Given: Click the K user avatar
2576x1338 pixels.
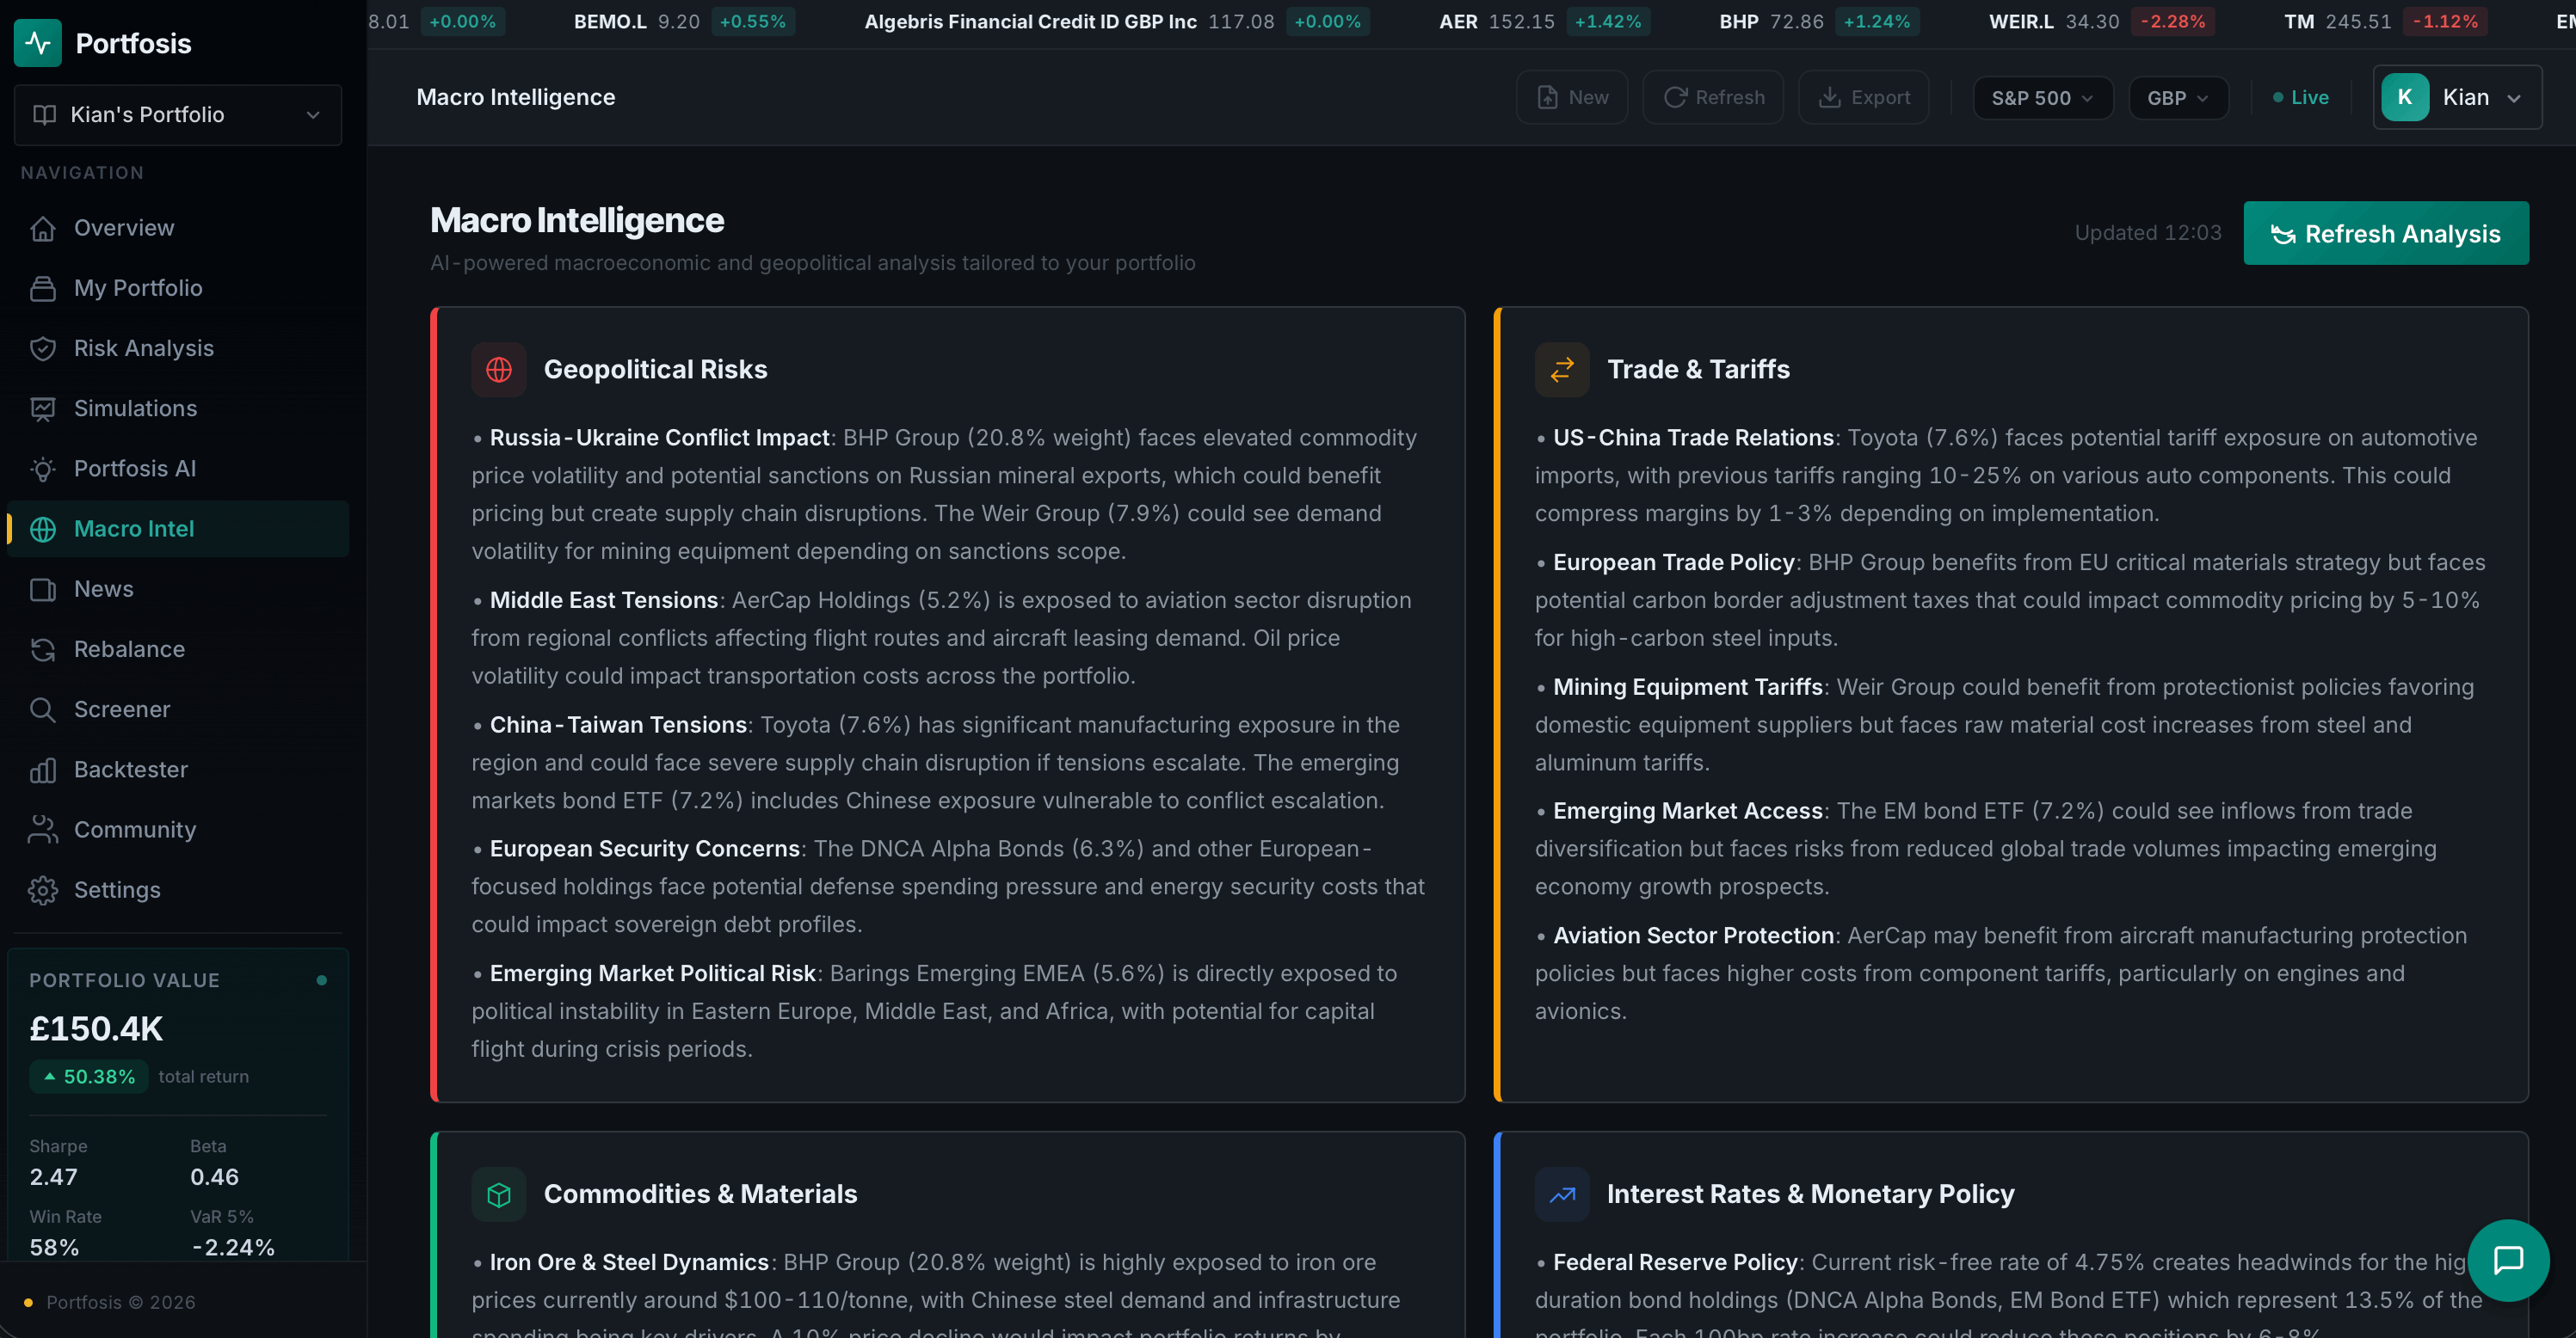Looking at the screenshot, I should point(2404,97).
